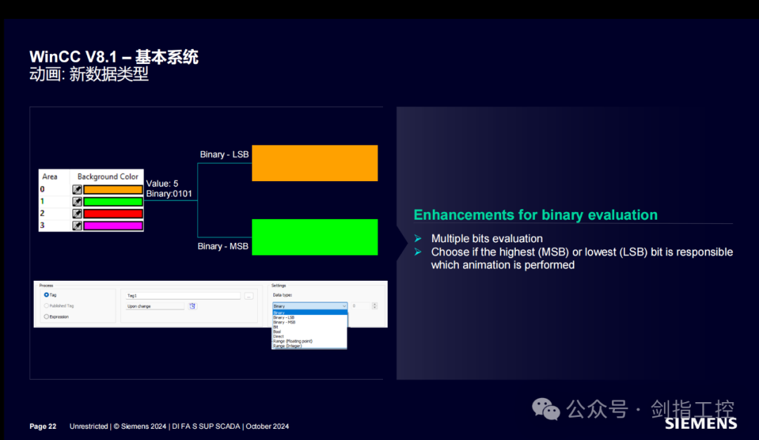Open Area 1 background color picker
This screenshot has width=759, height=440.
[x=77, y=201]
